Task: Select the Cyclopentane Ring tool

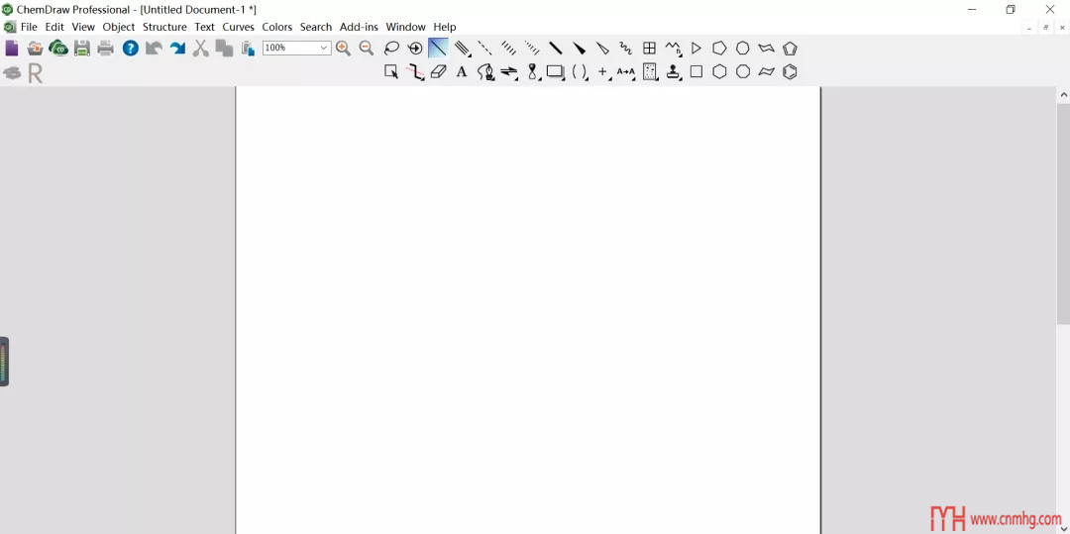Action: pyautogui.click(x=719, y=48)
